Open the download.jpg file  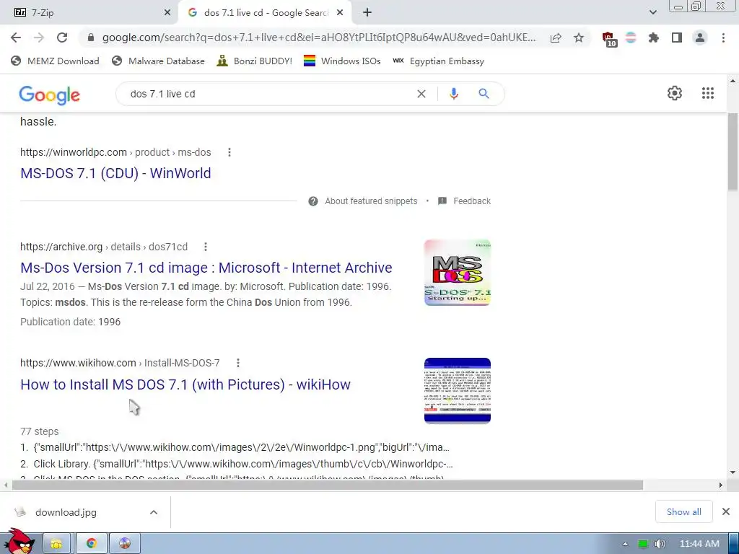(66, 512)
